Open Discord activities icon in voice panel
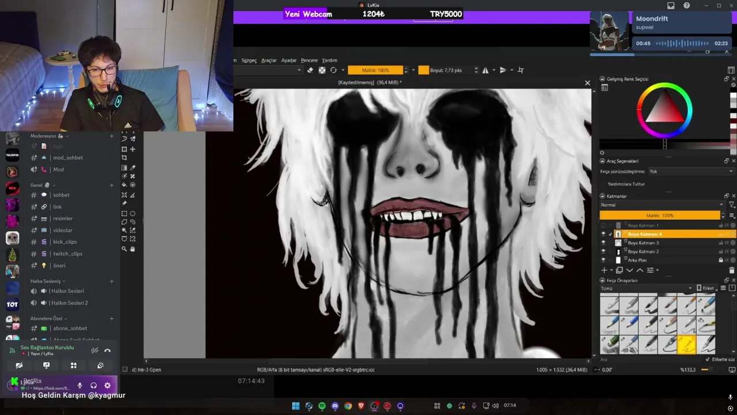The height and width of the screenshot is (415, 737). [74, 365]
